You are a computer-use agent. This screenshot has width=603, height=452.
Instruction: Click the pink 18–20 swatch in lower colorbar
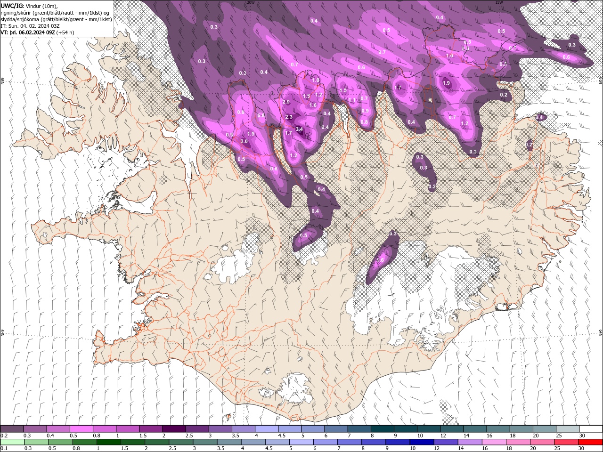click(x=518, y=442)
